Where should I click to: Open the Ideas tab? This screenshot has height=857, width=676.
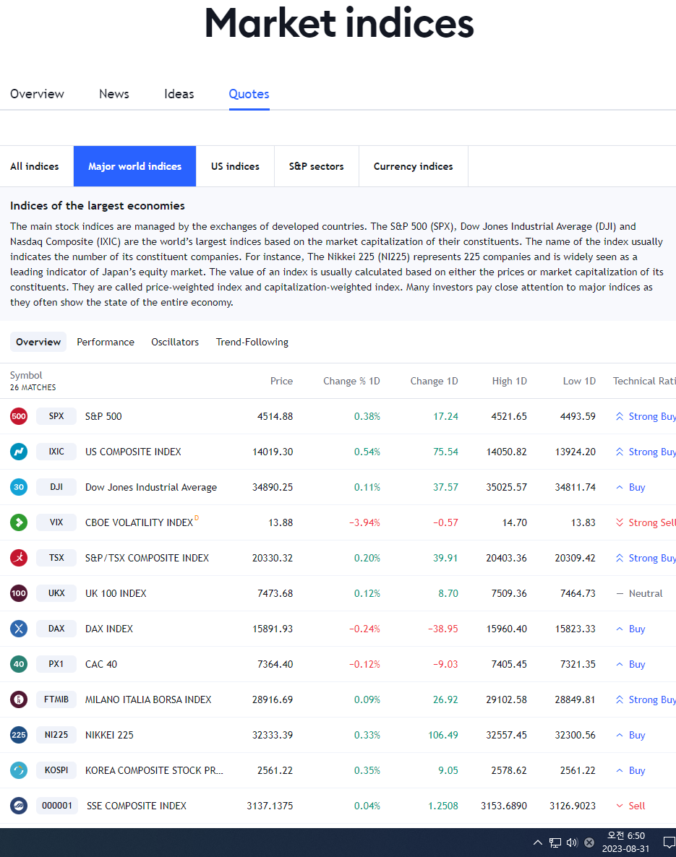point(179,94)
